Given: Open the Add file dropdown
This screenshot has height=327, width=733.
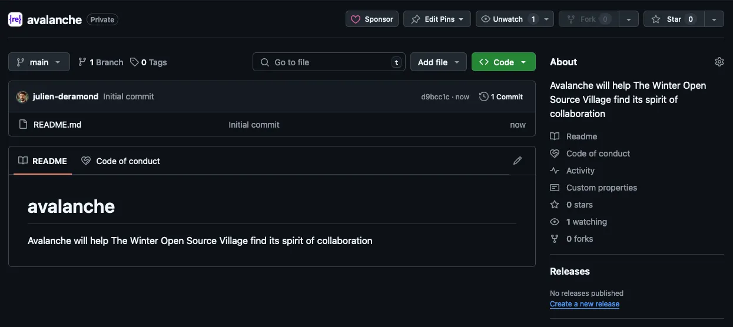Looking at the screenshot, I should click(438, 62).
